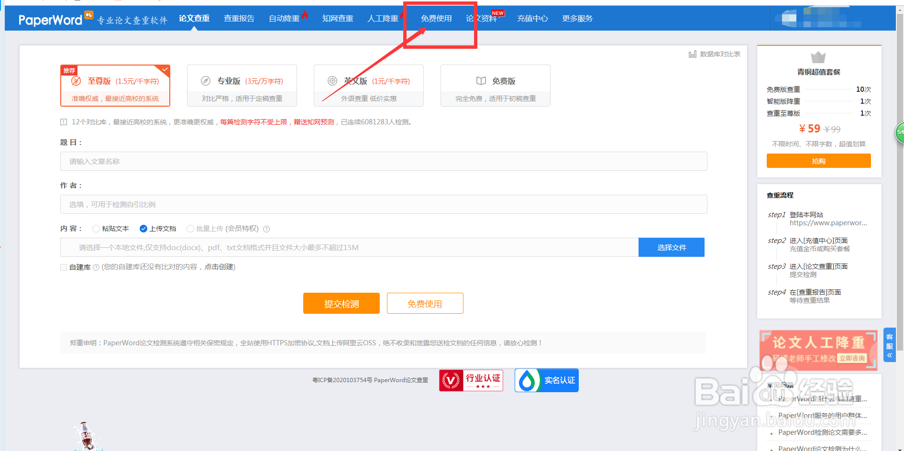904x451 pixels.
Task: Open 数据库对比表 via the bar chart icon
Action: [x=693, y=54]
